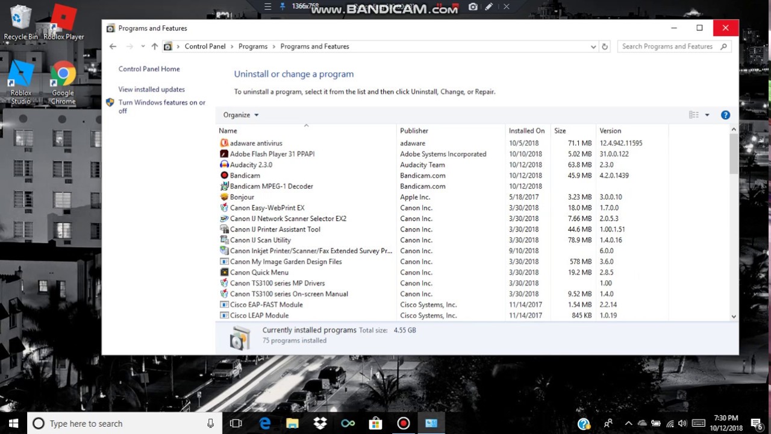This screenshot has height=434, width=771.
Task: Open the Recycle Bin desktop icon
Action: (20, 22)
